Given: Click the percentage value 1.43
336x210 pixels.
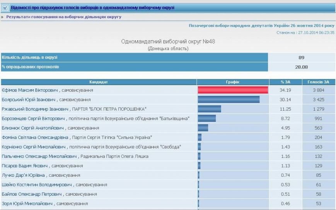Looking at the screenshot, I should pyautogui.click(x=285, y=147).
